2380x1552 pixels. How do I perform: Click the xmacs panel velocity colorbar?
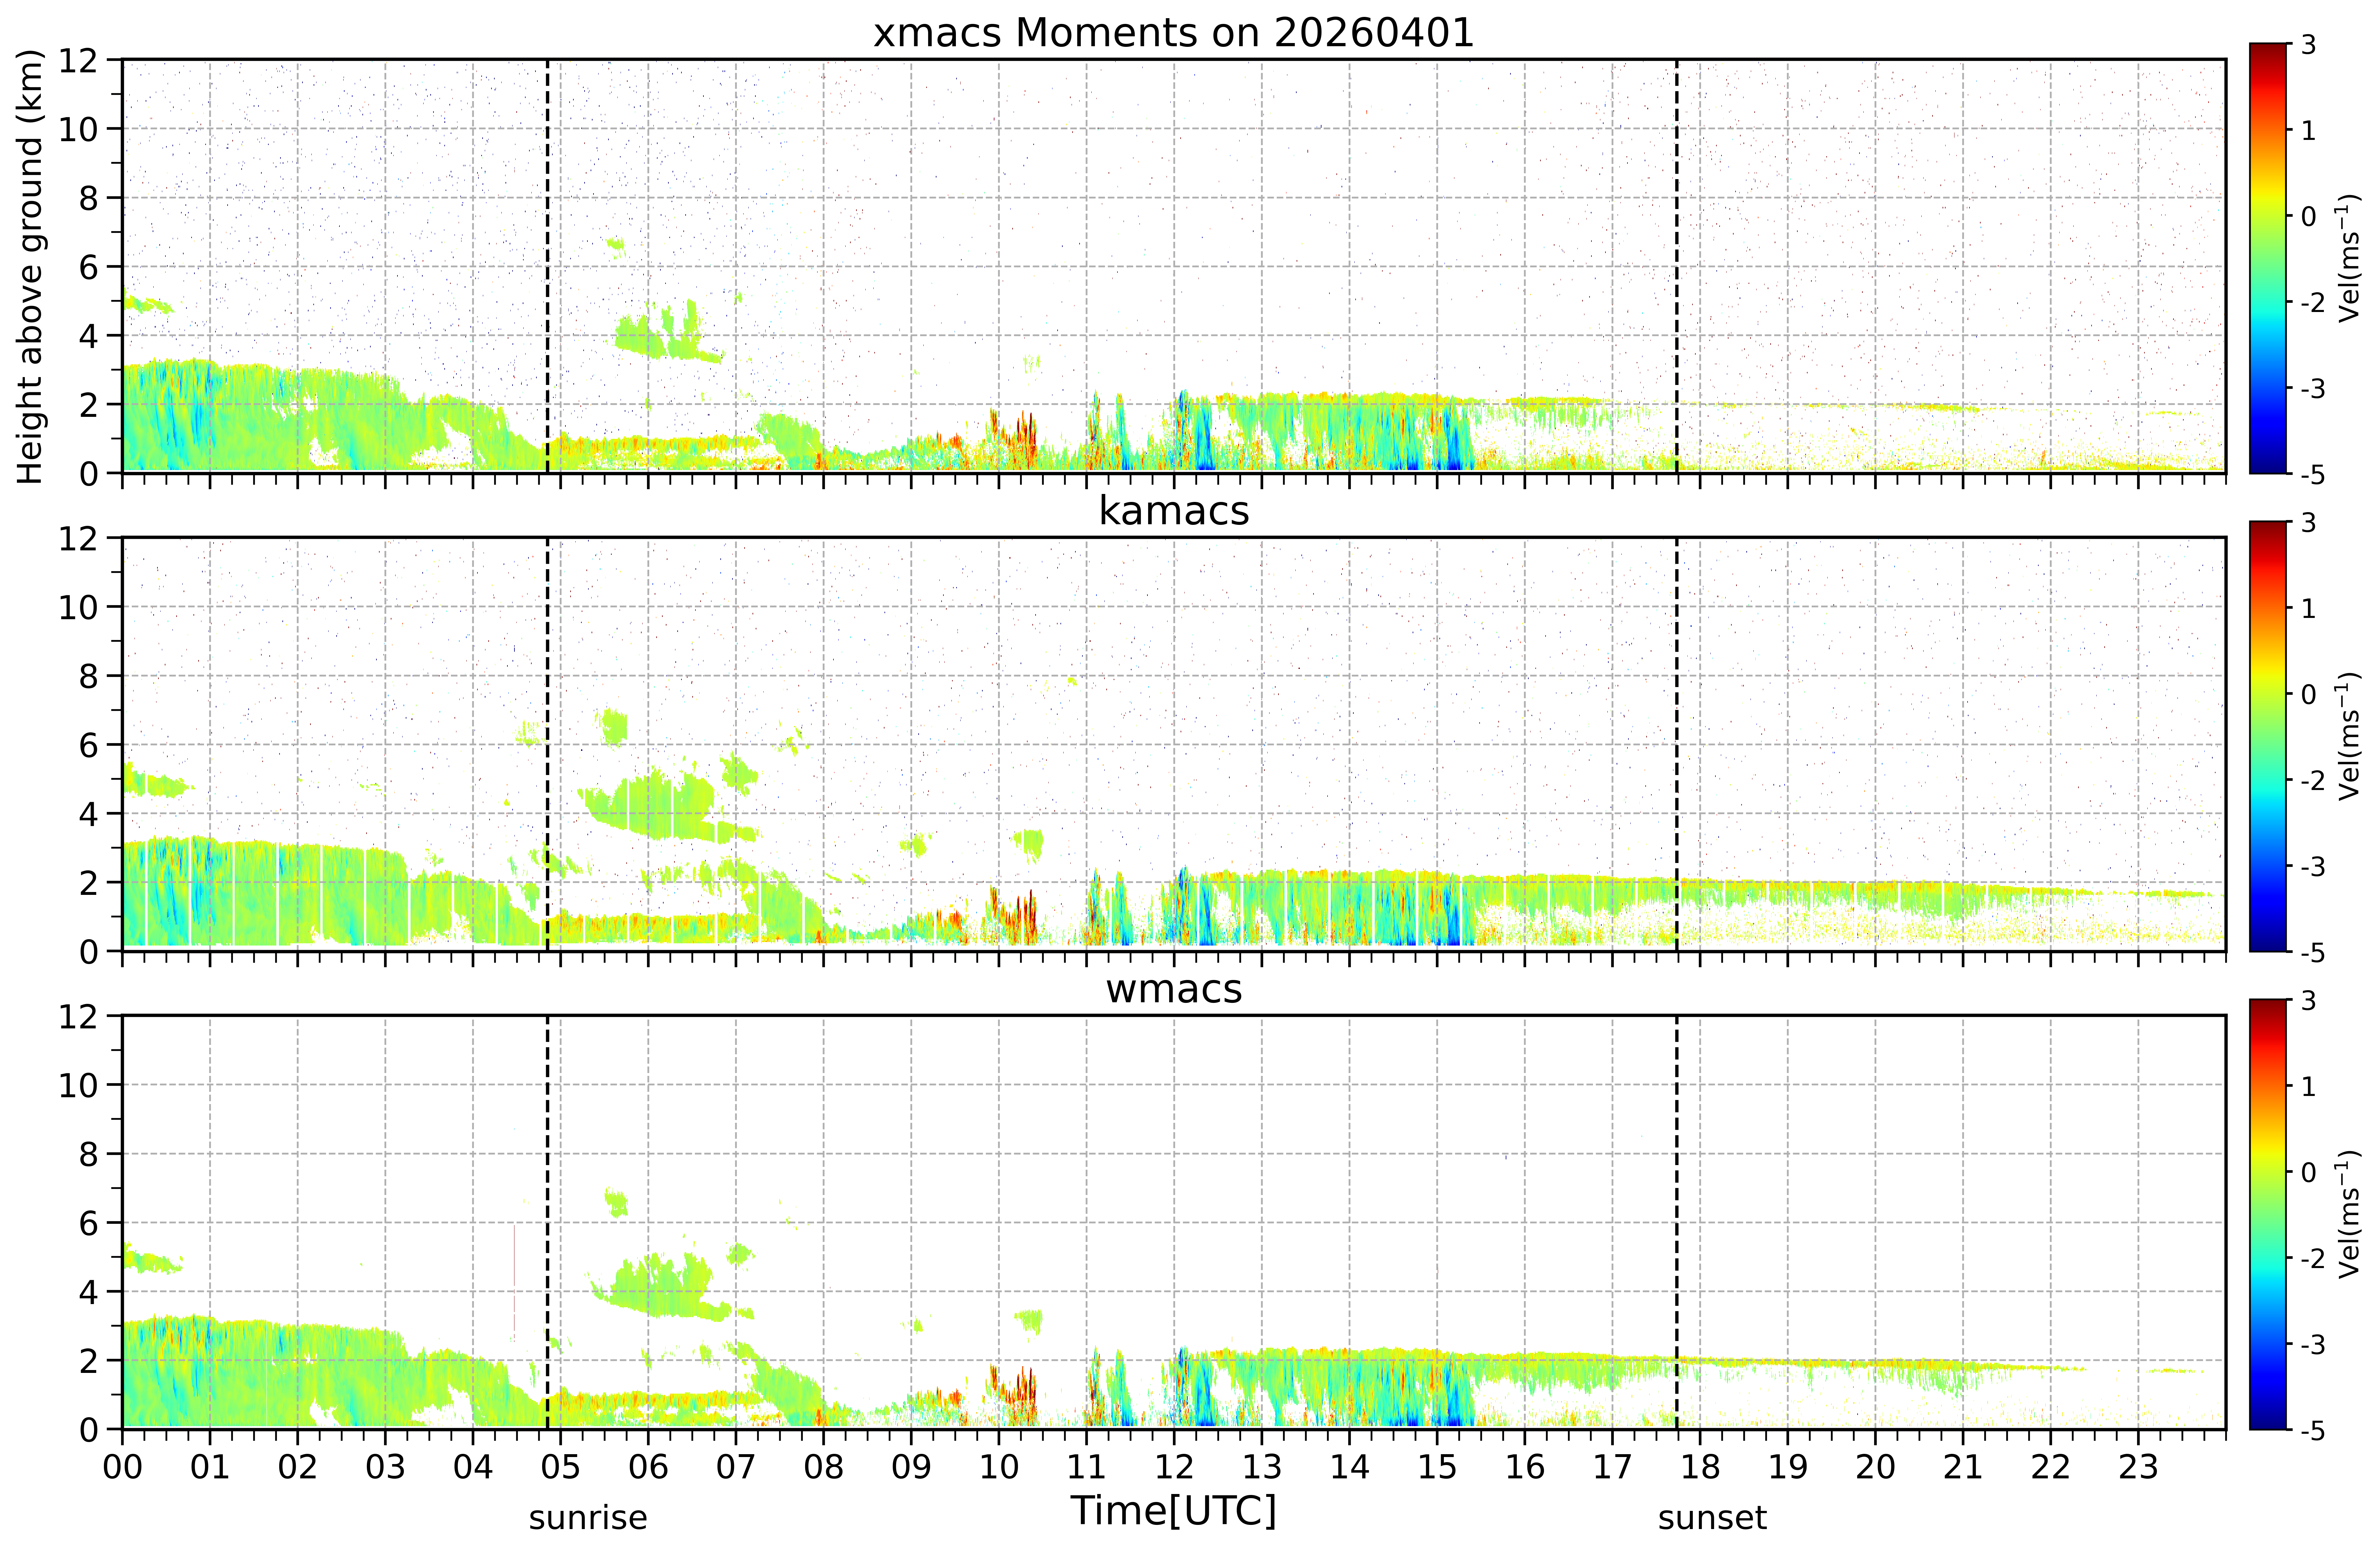2268,258
